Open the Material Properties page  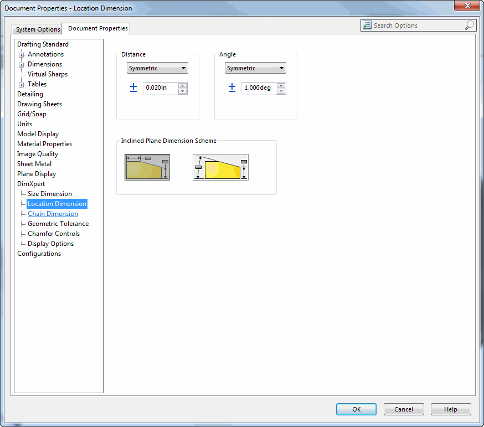click(x=44, y=144)
